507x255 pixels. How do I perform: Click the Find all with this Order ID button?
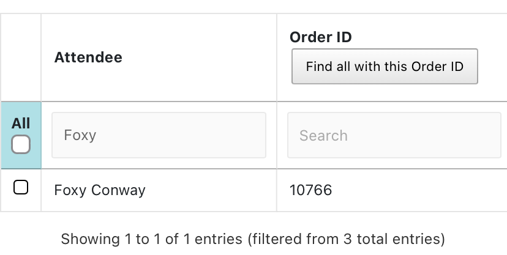pos(384,67)
